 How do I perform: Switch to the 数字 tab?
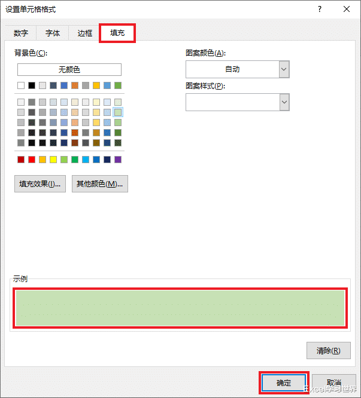pyautogui.click(x=21, y=33)
